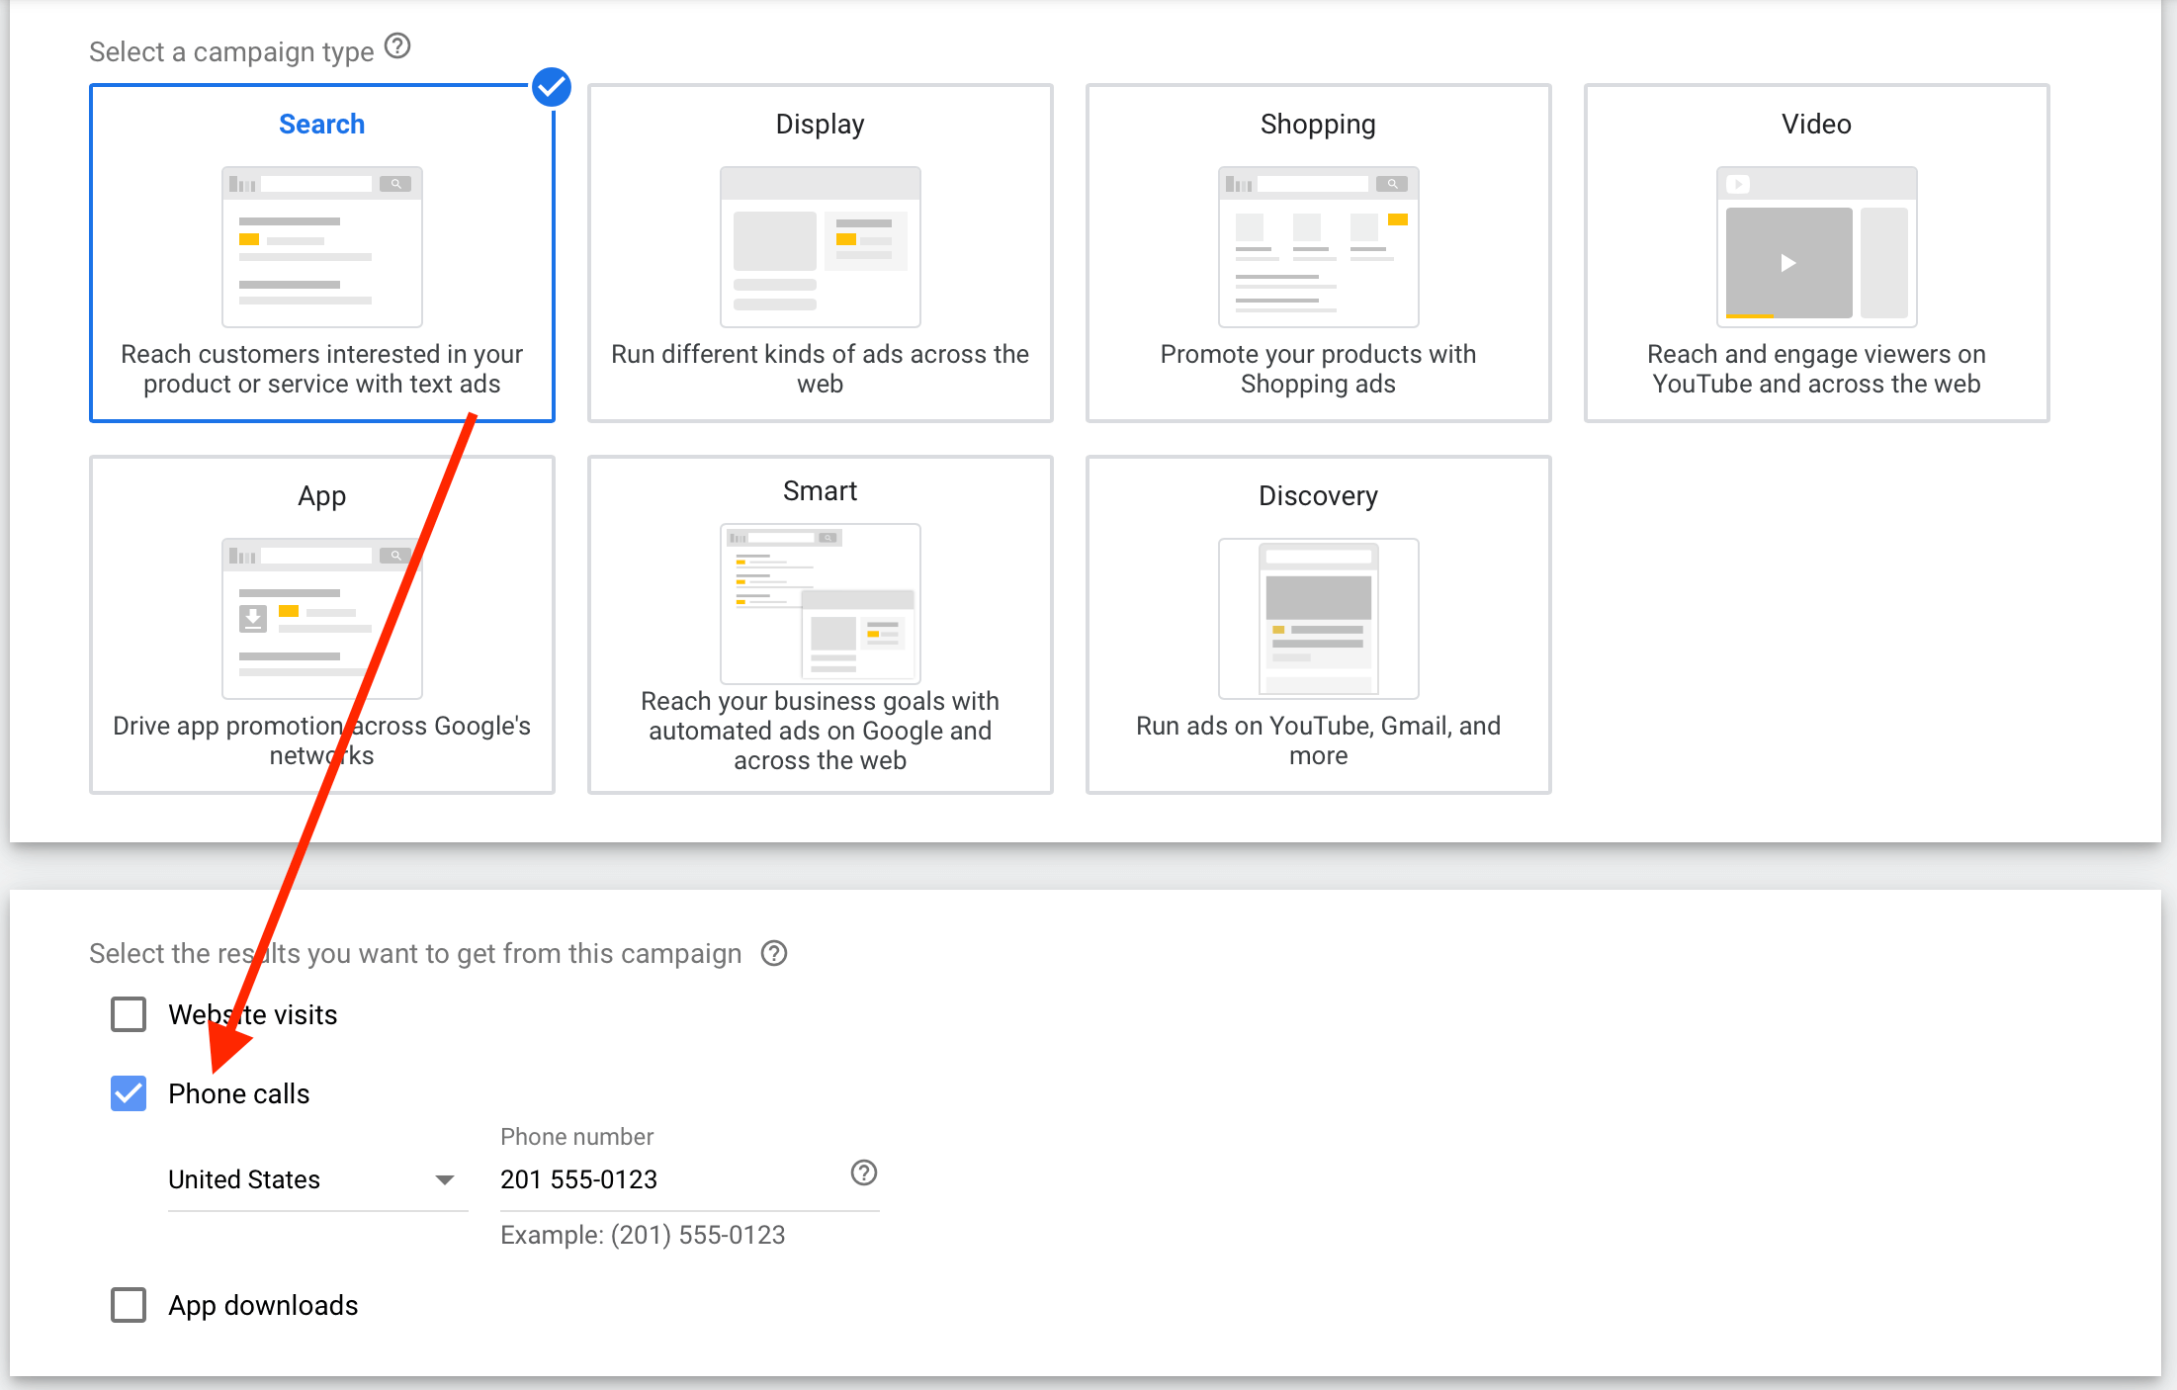
Task: Pick the Shopping campaign type card
Action: pyautogui.click(x=1319, y=253)
